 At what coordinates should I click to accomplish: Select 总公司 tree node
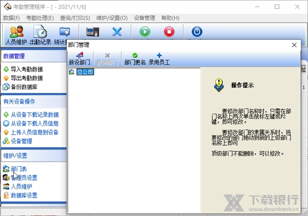click(x=85, y=72)
